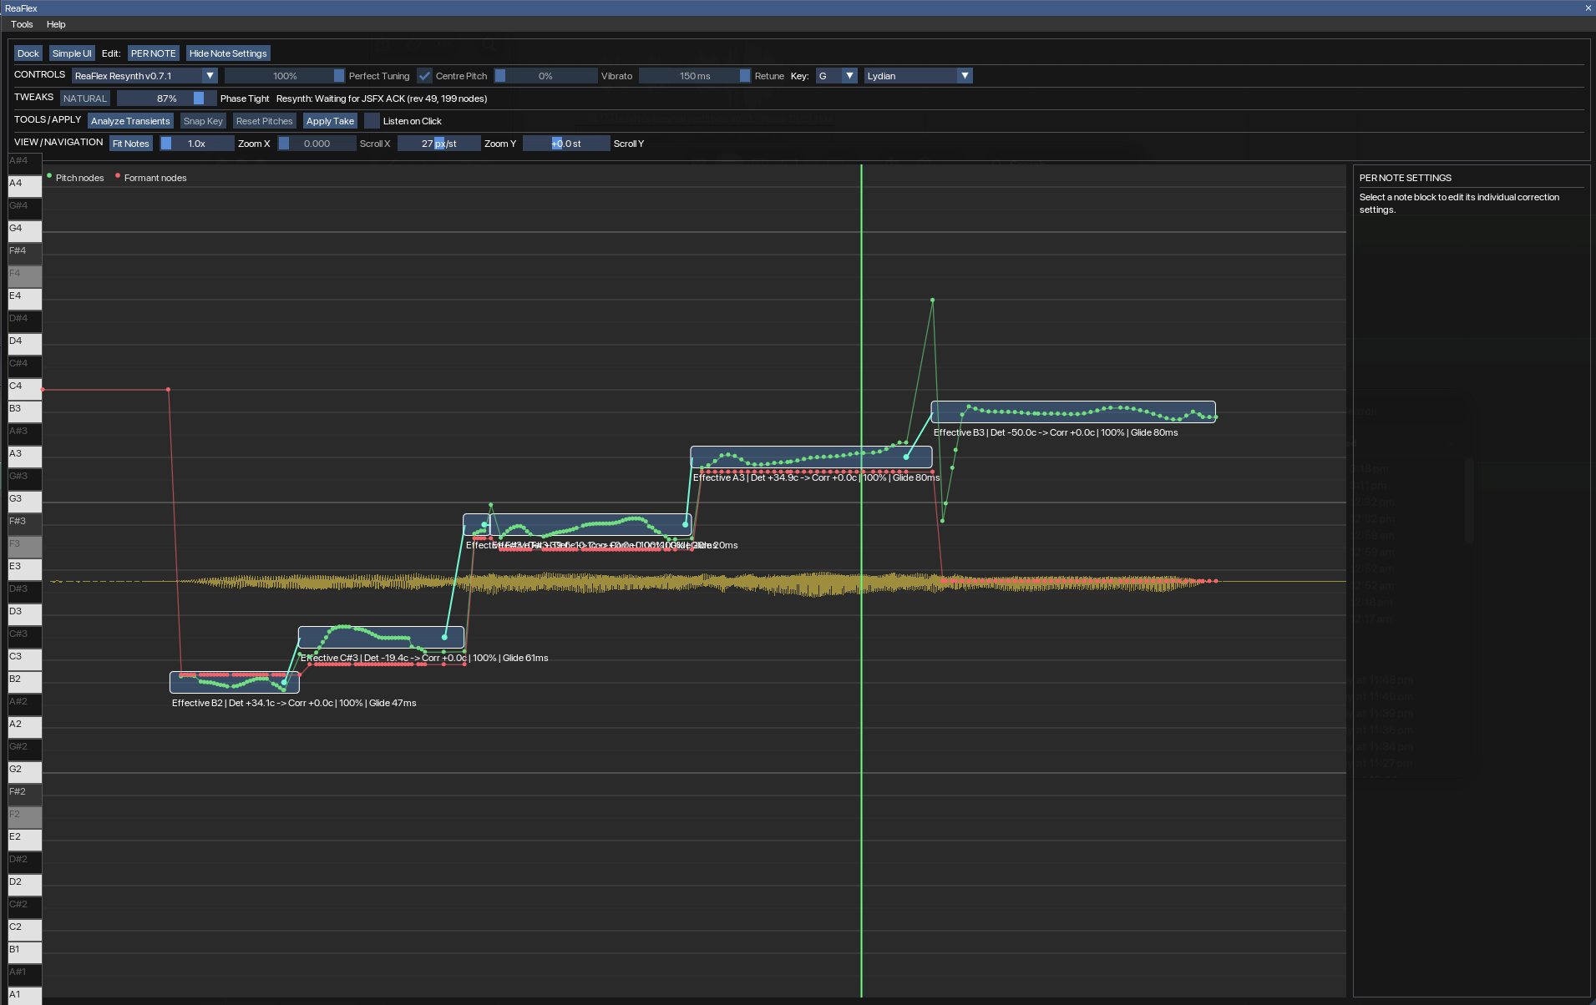Click Effective C#3 Det -19.4c label text
The height and width of the screenshot is (1005, 1596).
click(x=424, y=658)
